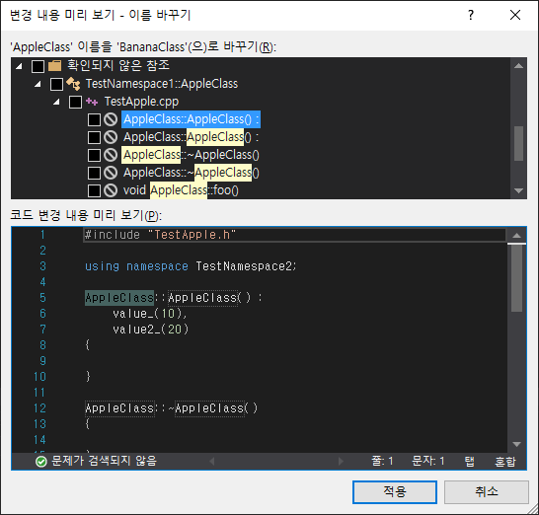
Task: Select the 확인되지 않은 참조 row
Action: [x=118, y=65]
